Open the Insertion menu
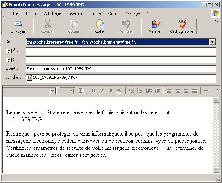 click(x=75, y=13)
